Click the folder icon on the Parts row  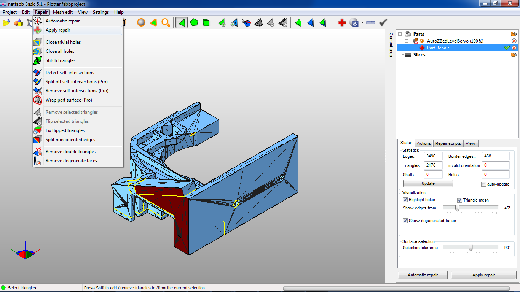click(514, 34)
